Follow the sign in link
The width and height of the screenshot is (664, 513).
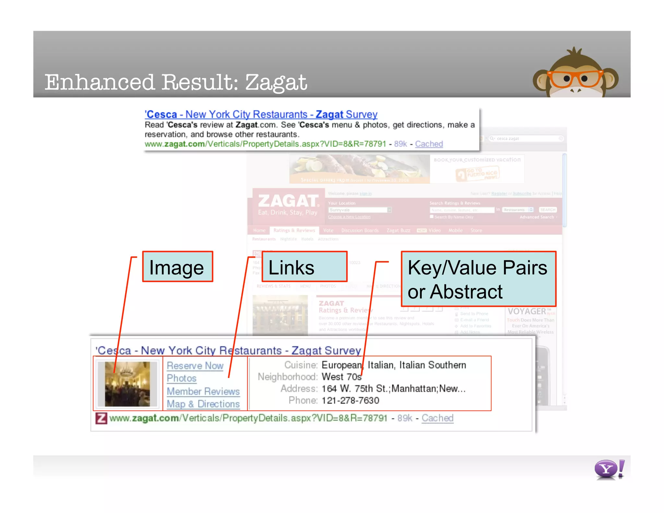click(365, 194)
